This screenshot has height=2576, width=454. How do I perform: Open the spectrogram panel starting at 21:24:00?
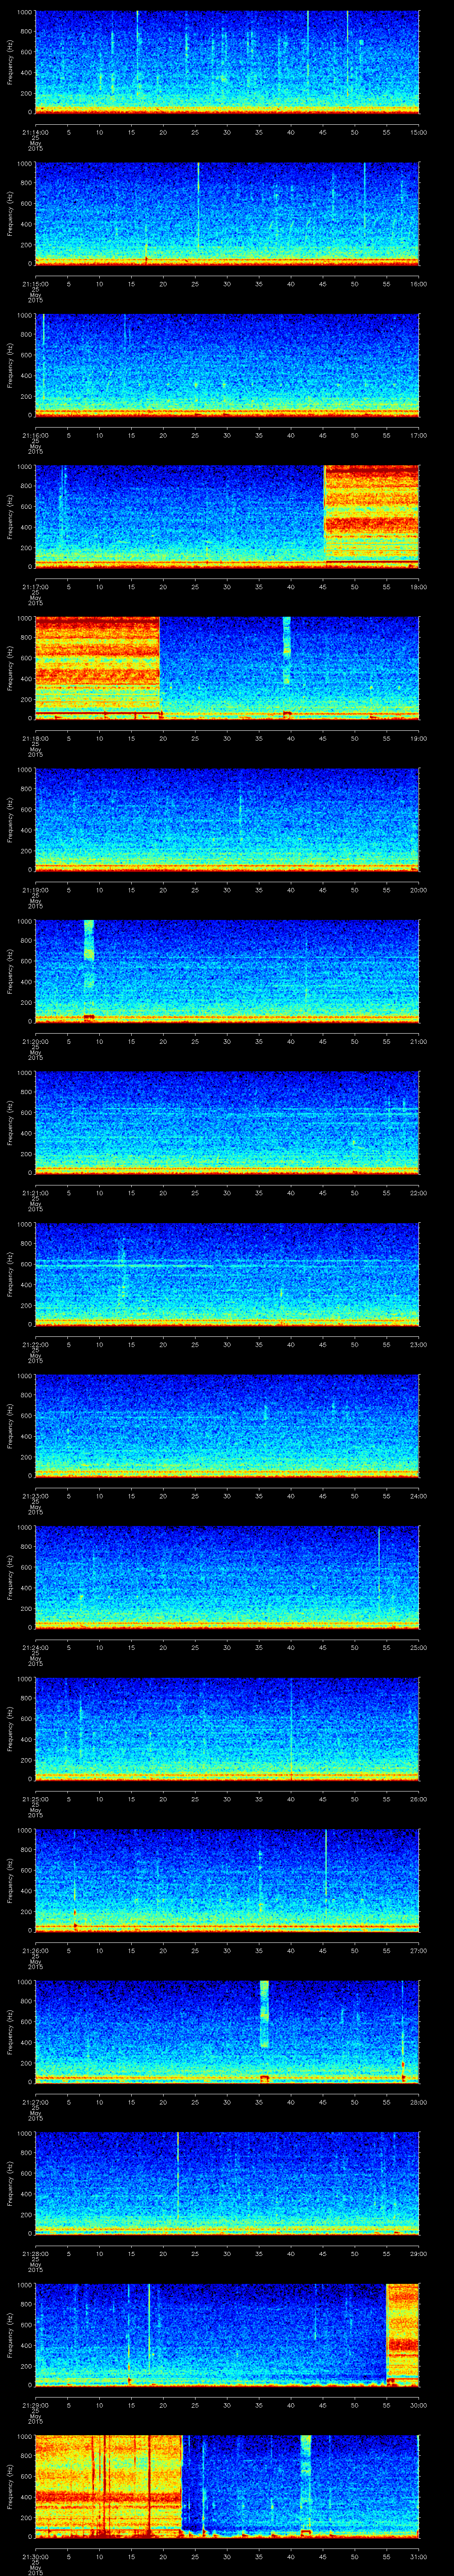coord(227,1578)
